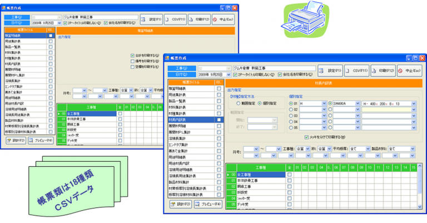Click the job name field in front window

pos(274,68)
